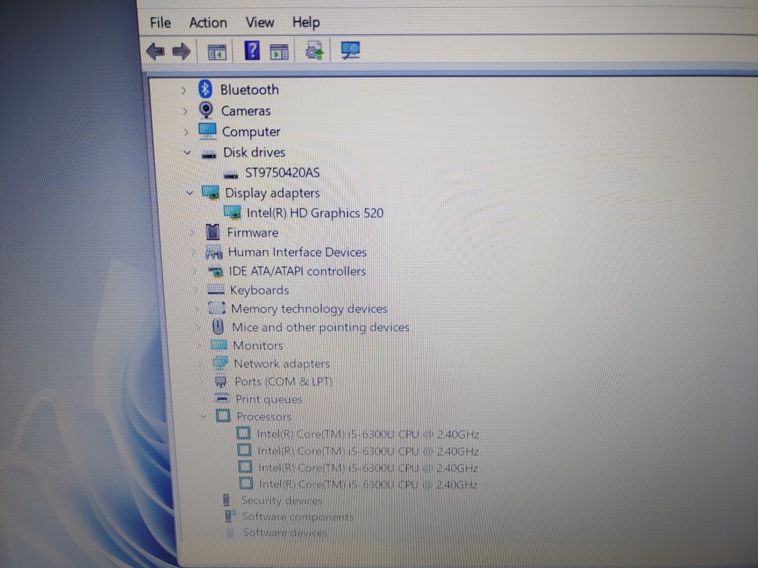
Task: Select the Software components label
Action: pyautogui.click(x=298, y=516)
